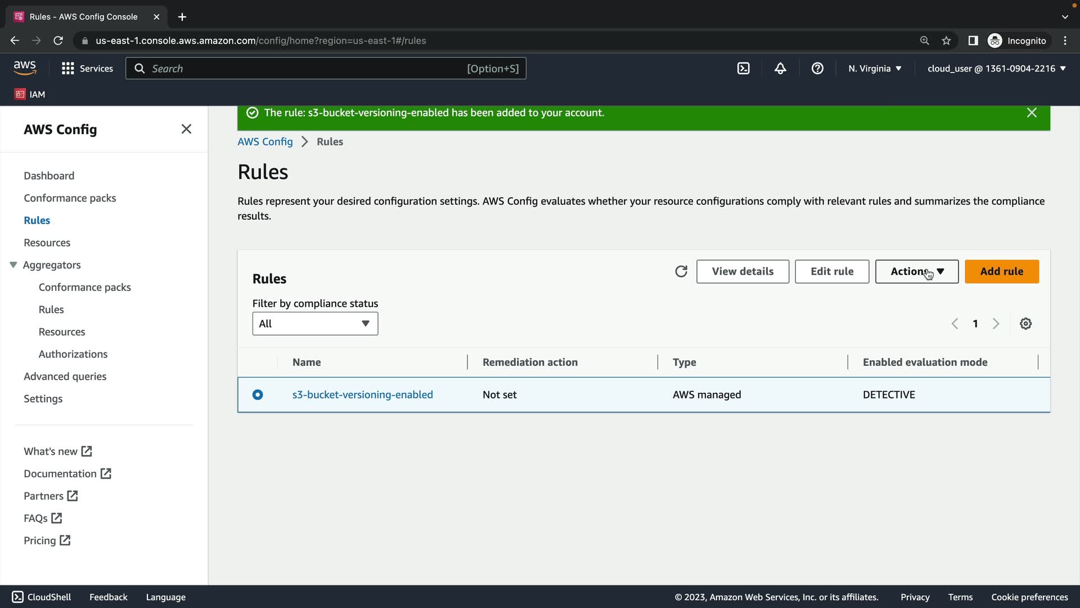This screenshot has width=1080, height=608.
Task: Select the s3-bucket-versioning-enabled radio button
Action: (258, 395)
